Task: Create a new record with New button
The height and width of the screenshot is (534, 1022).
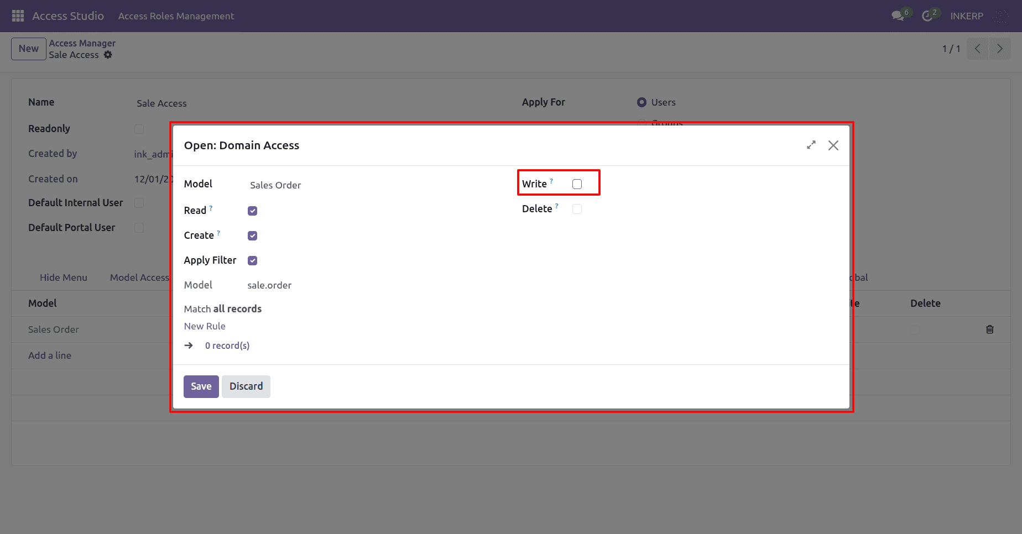Action: point(29,49)
